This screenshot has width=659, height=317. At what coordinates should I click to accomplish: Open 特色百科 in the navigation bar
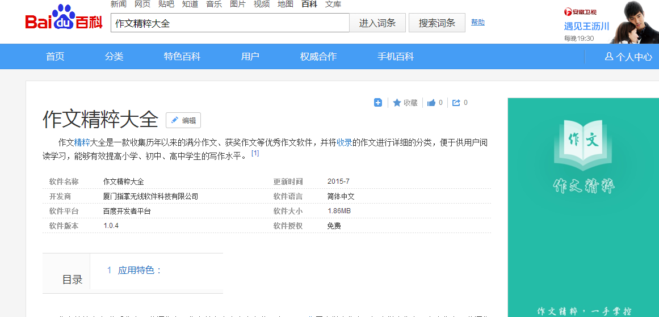tap(182, 57)
